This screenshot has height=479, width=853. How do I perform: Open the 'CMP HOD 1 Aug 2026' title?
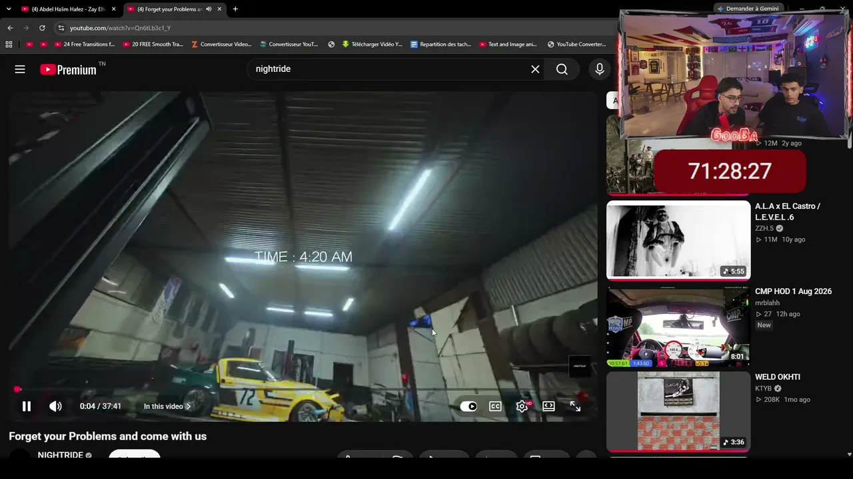point(793,291)
